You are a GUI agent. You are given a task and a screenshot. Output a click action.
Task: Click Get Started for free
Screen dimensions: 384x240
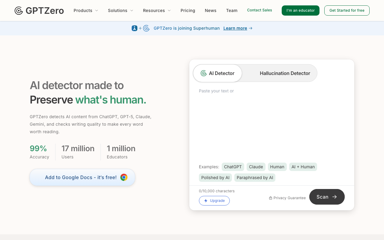coord(347,10)
